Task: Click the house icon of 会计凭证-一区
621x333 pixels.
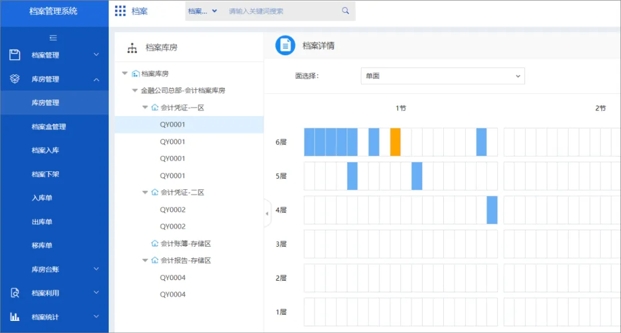Action: coord(155,108)
